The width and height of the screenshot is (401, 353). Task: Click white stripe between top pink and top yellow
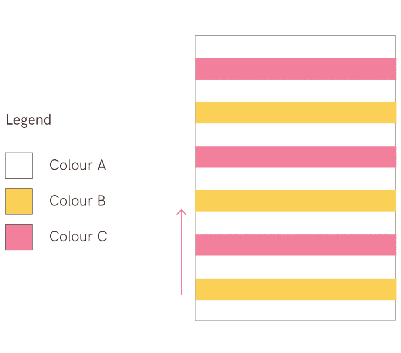pos(295,91)
